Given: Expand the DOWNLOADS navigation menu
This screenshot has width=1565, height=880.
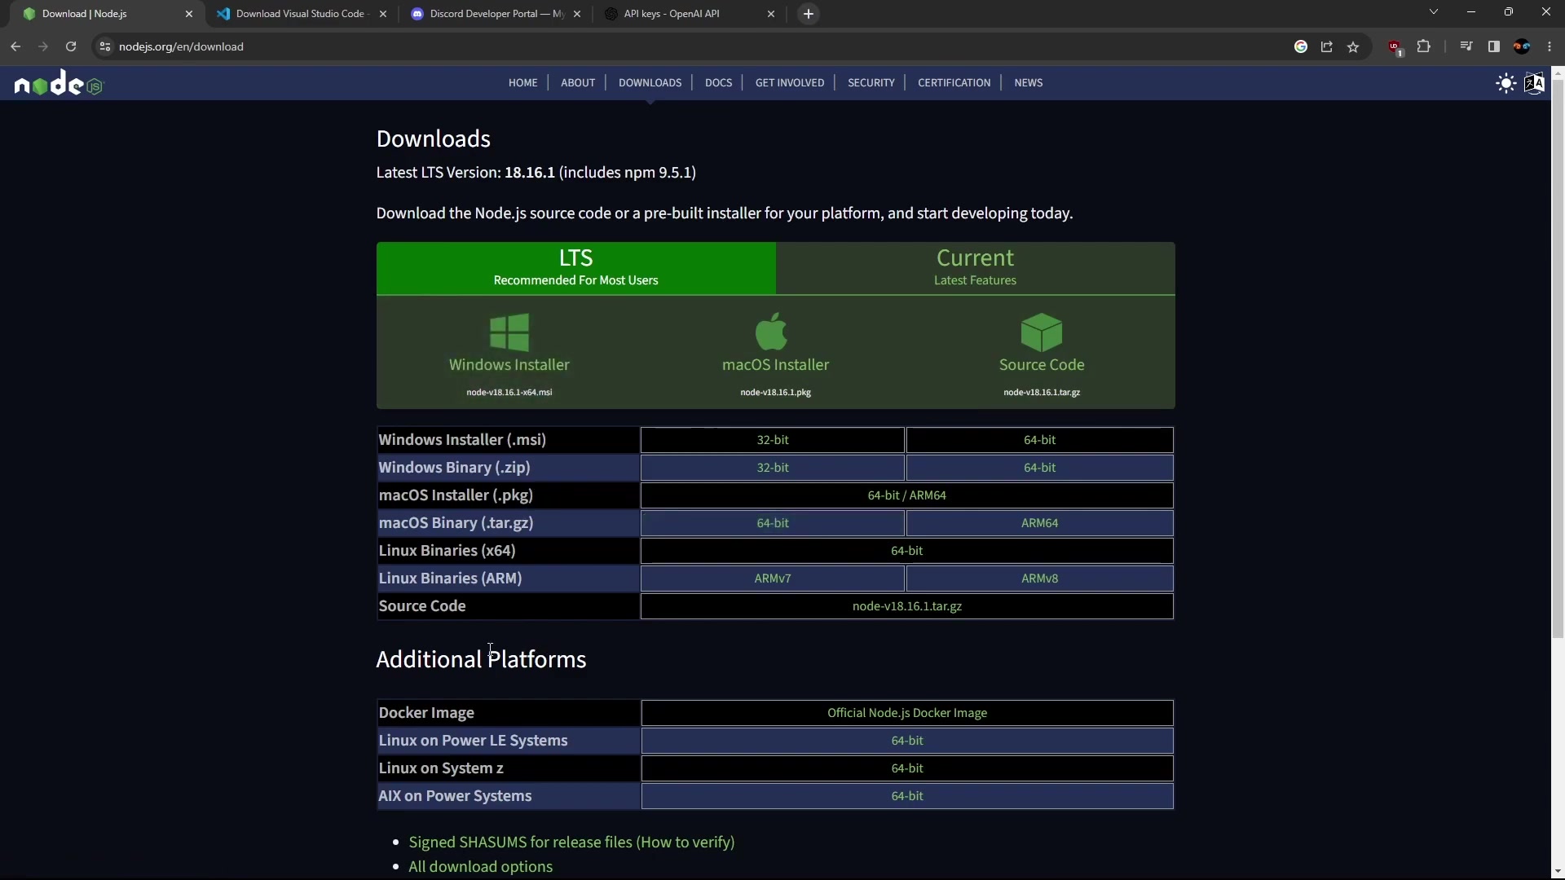Looking at the screenshot, I should (x=650, y=82).
